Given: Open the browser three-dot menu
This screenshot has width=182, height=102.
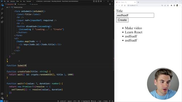Looking at the screenshot, I should pyautogui.click(x=180, y=5).
